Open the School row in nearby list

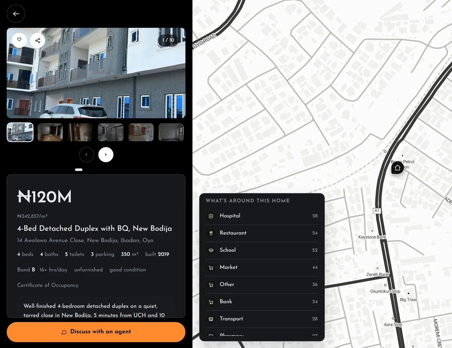tap(262, 250)
